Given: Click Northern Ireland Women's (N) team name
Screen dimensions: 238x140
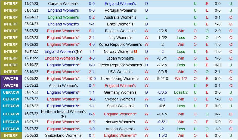Looking at the screenshot, I should pos(63,114).
